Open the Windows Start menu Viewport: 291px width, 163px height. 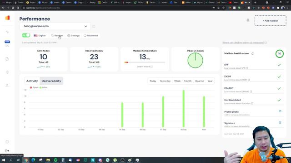point(4,160)
